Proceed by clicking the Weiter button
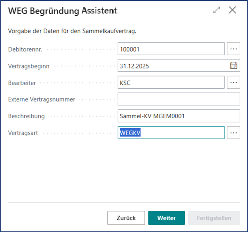Screen dimensions: 248x232 click(x=166, y=218)
